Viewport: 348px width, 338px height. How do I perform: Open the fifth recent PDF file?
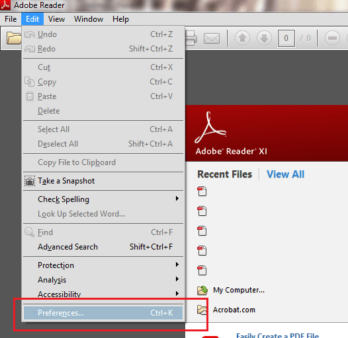(202, 270)
